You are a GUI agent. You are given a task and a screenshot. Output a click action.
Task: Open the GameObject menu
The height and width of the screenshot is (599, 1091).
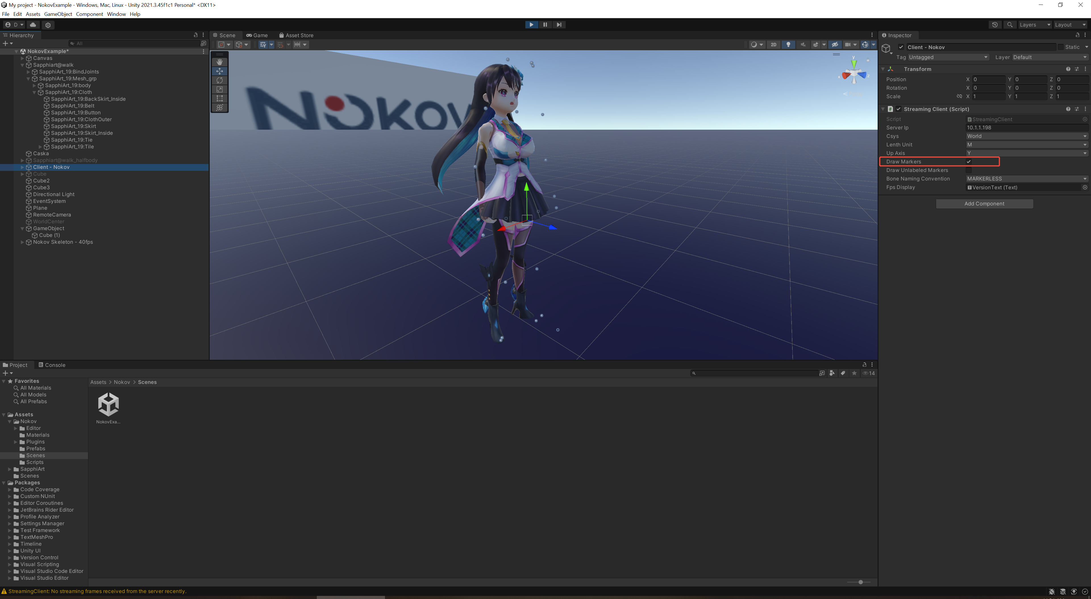click(58, 14)
